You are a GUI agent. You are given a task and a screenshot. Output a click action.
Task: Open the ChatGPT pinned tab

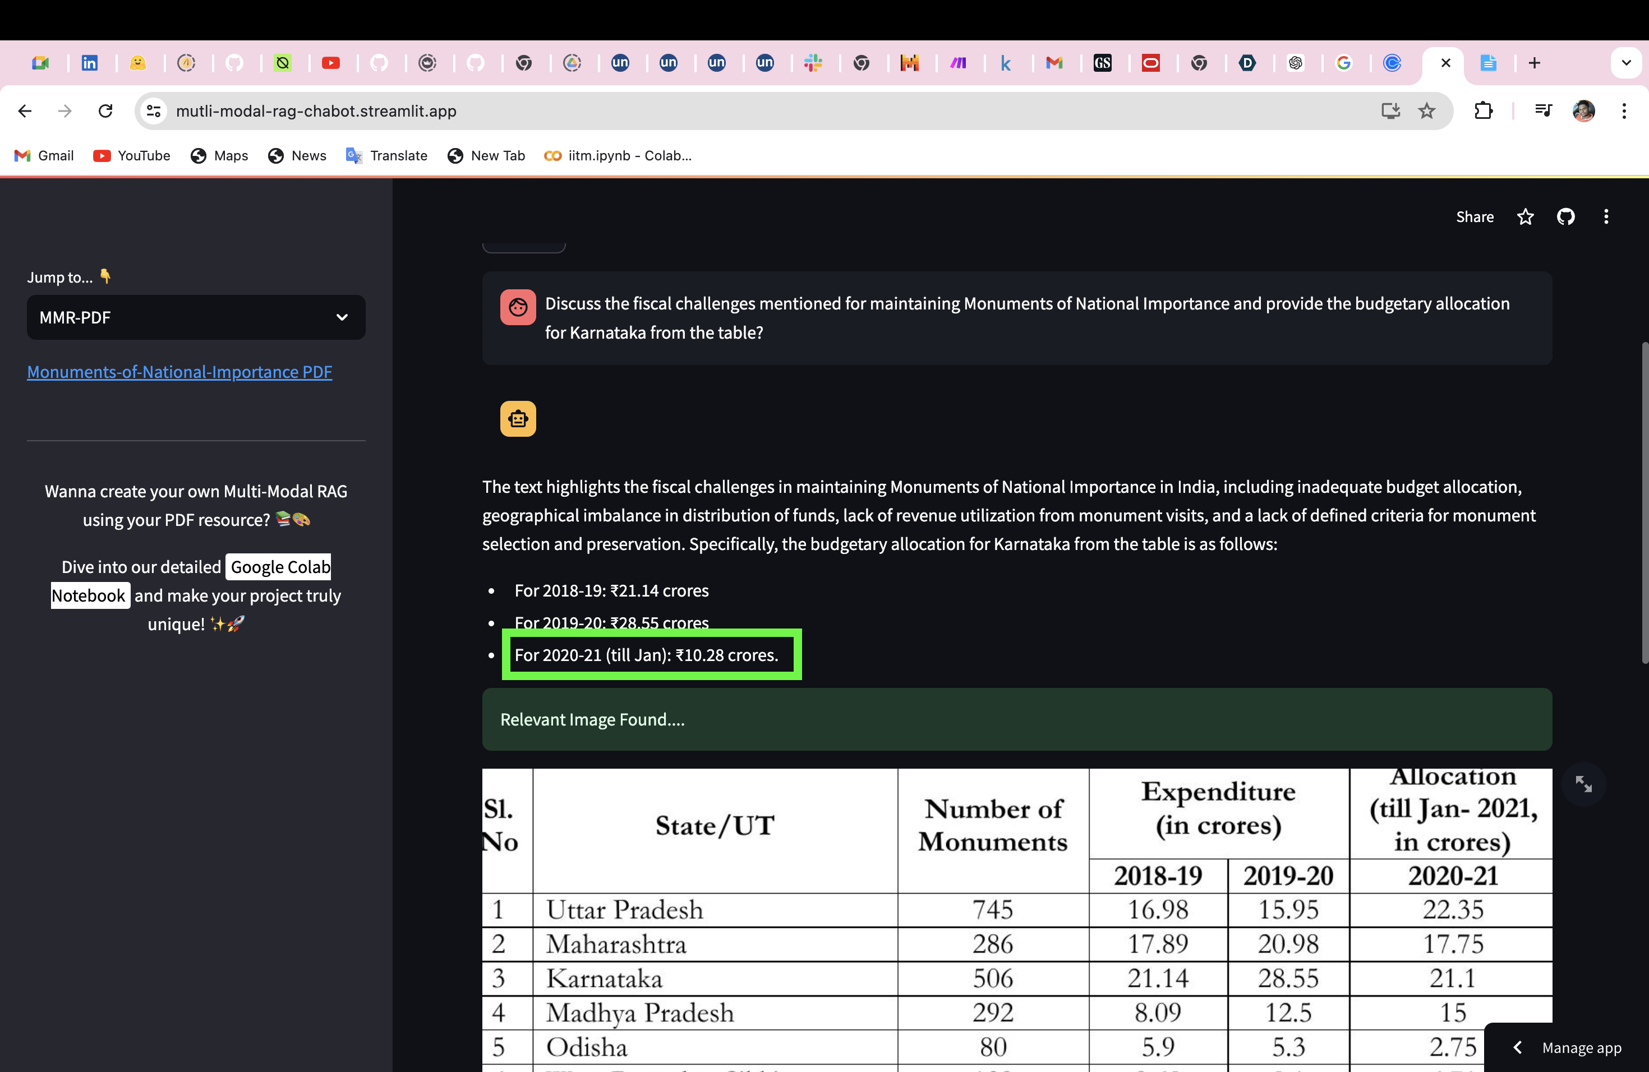pos(1297,63)
